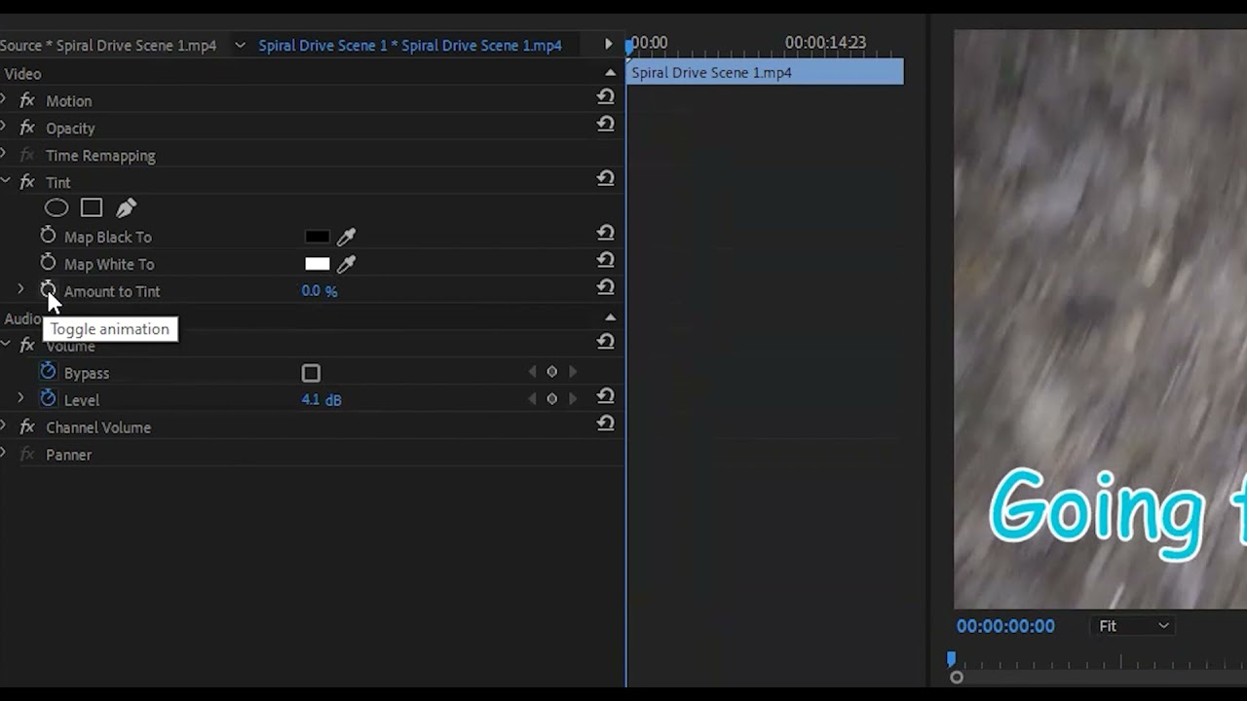This screenshot has height=701, width=1247.
Task: Click the program monitor playhead marker
Action: coord(951,659)
